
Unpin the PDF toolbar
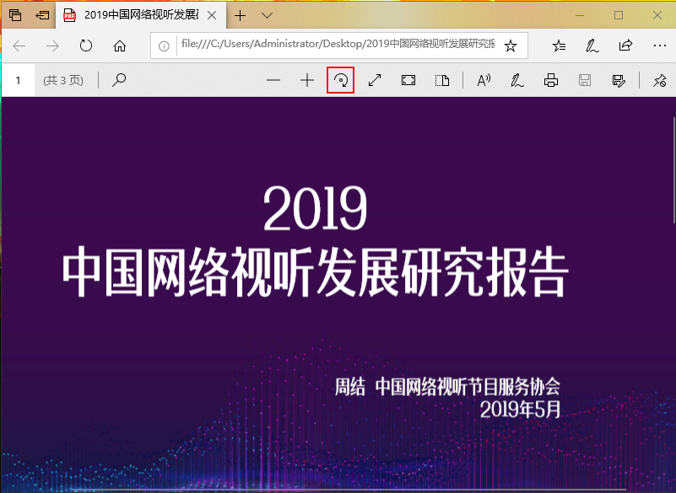(659, 80)
